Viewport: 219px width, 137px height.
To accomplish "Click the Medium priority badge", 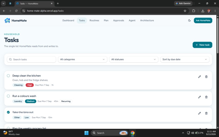I will coord(31,101).
